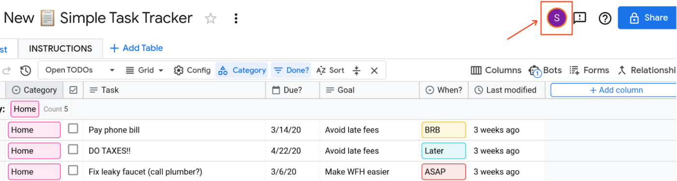Switch to the INSTRUCTIONS tab
This screenshot has height=181, width=677.
click(60, 49)
